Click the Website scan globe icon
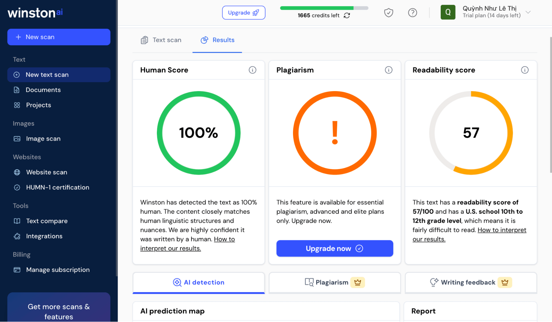 click(17, 172)
